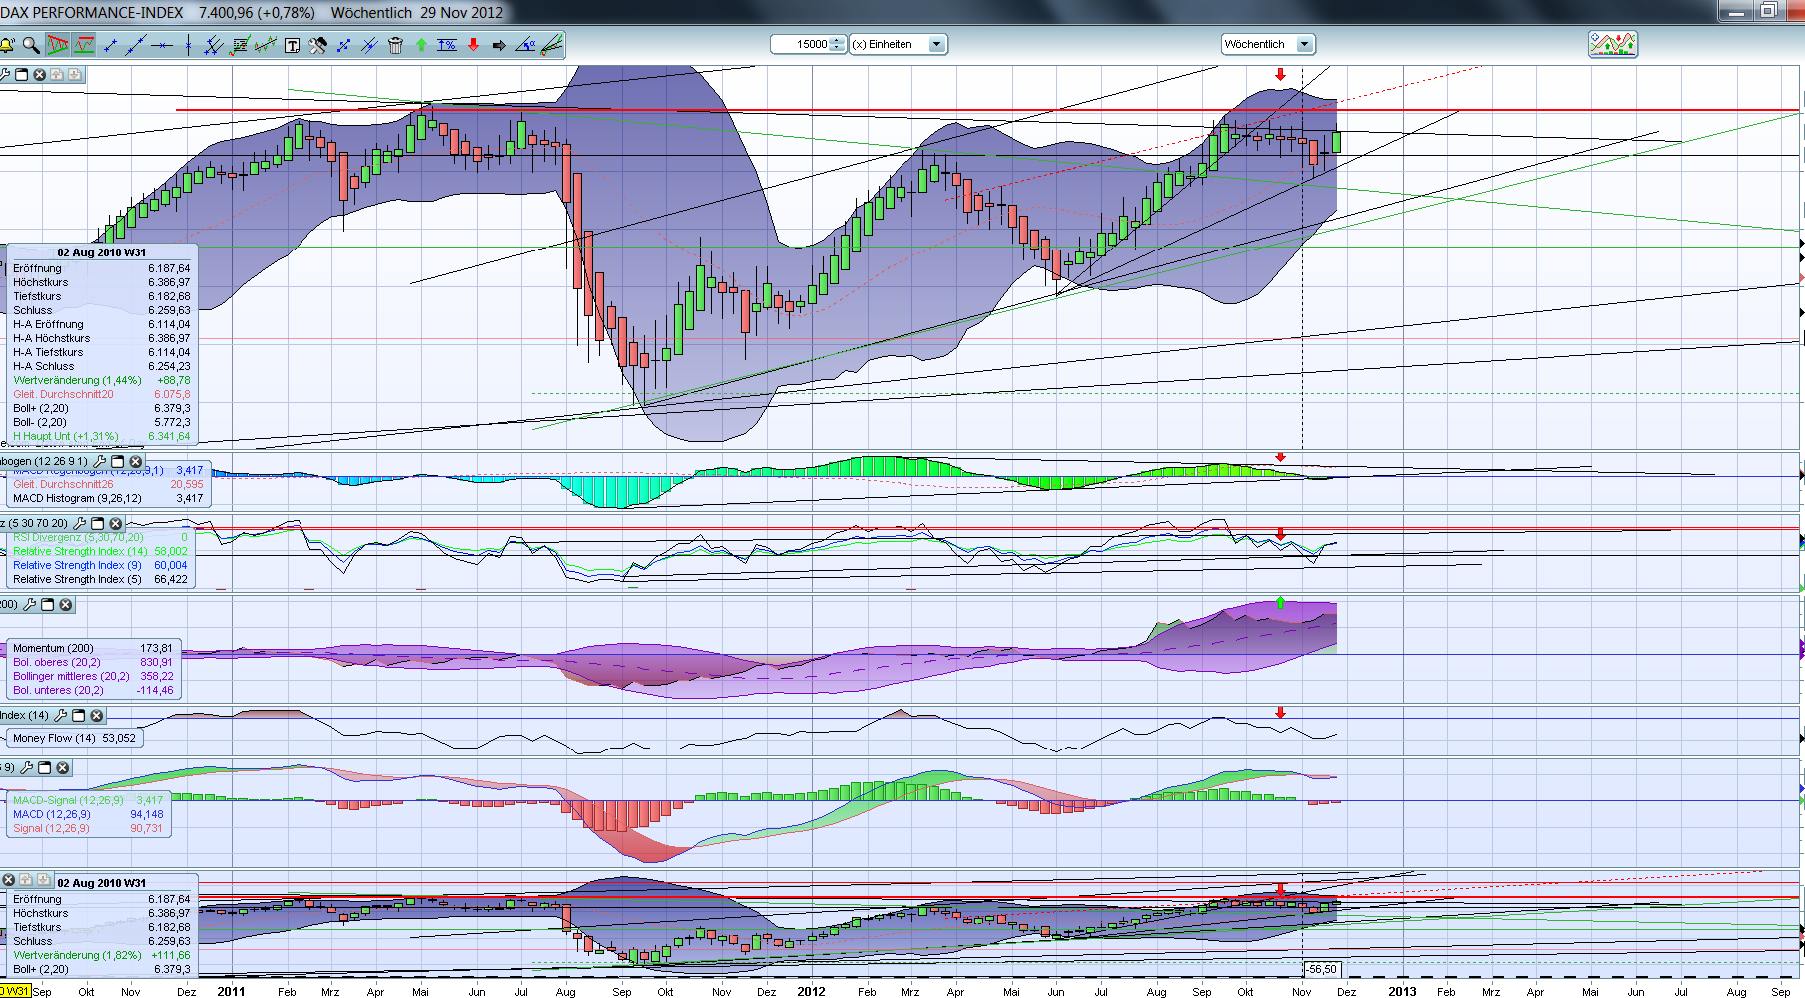The image size is (1805, 998).
Task: Click the alarm bell icon
Action: click(x=10, y=44)
